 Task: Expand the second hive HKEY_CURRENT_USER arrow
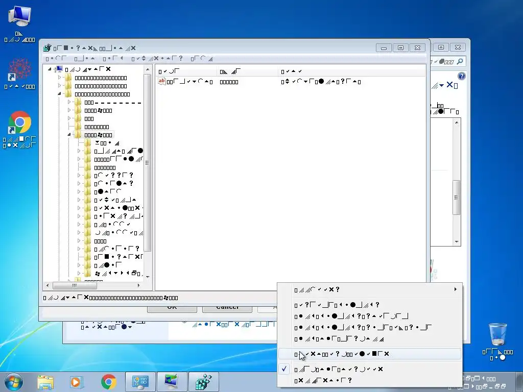[59, 86]
